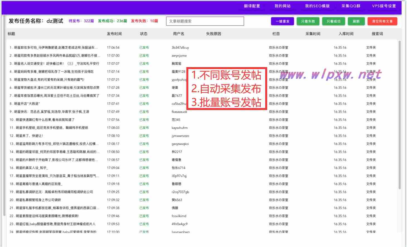This screenshot has width=407, height=247.
Task: Click 欢乐水の茶室 column cell in row 15
Action: tap(278, 160)
